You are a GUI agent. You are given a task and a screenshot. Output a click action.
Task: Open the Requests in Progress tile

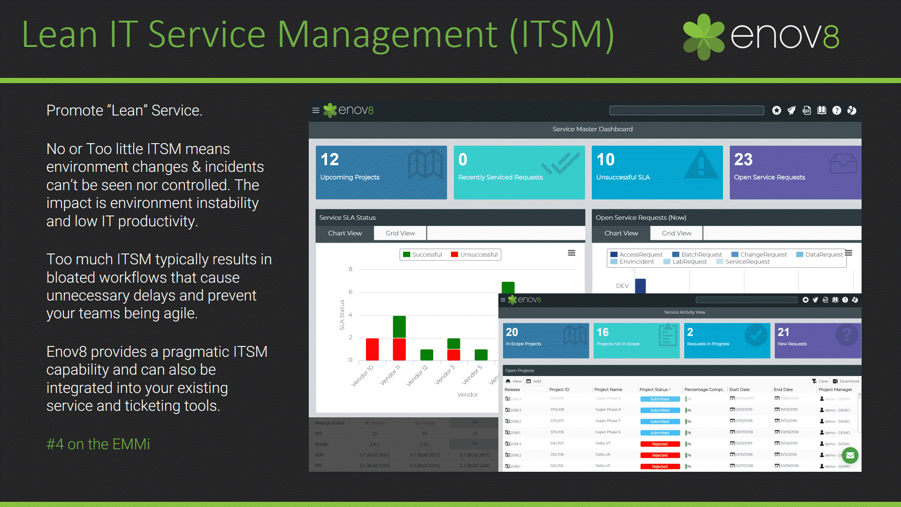[727, 341]
